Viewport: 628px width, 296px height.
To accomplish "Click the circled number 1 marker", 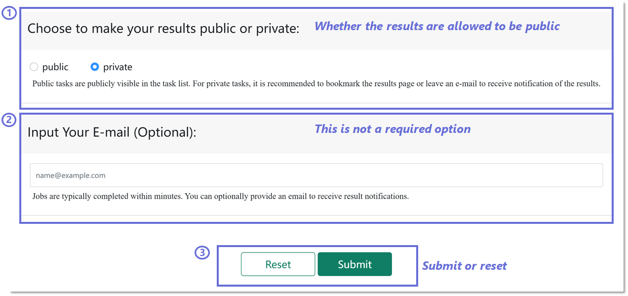I will click(x=8, y=13).
